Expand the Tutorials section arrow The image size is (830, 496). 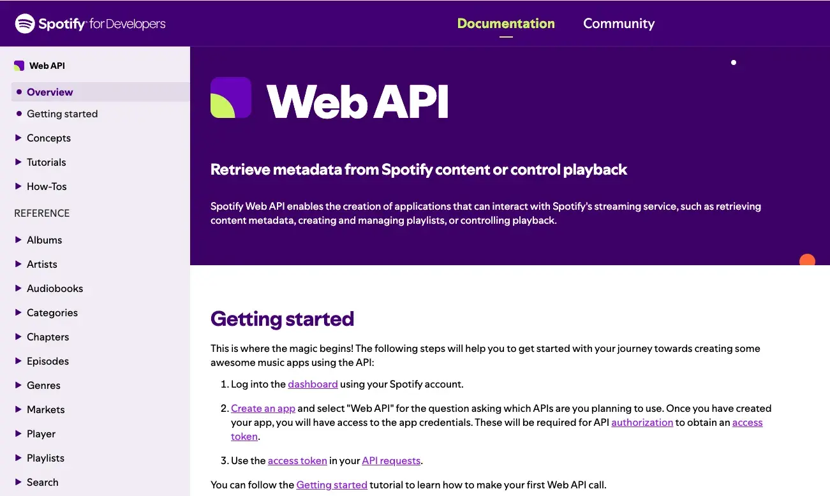(19, 162)
